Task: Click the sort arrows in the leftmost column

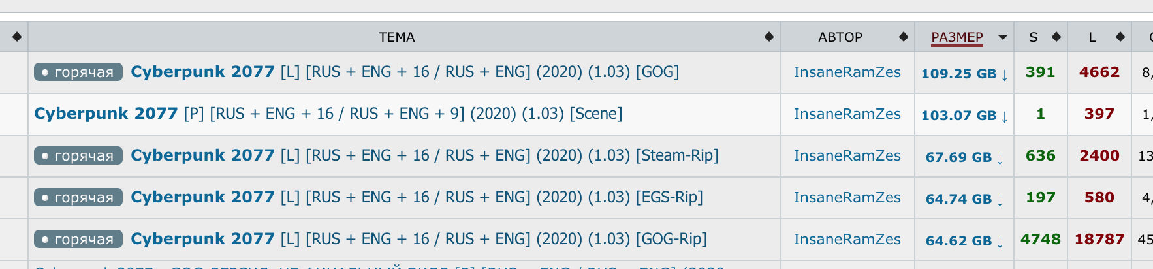Action: pyautogui.click(x=17, y=37)
